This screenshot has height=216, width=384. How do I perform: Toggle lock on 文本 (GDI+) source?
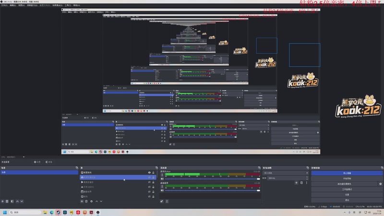pos(153,187)
